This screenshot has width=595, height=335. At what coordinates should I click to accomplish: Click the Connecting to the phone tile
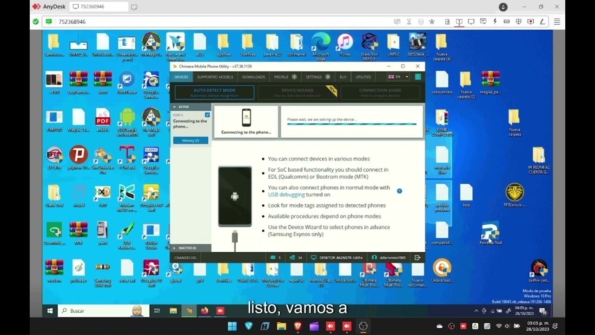click(246, 121)
